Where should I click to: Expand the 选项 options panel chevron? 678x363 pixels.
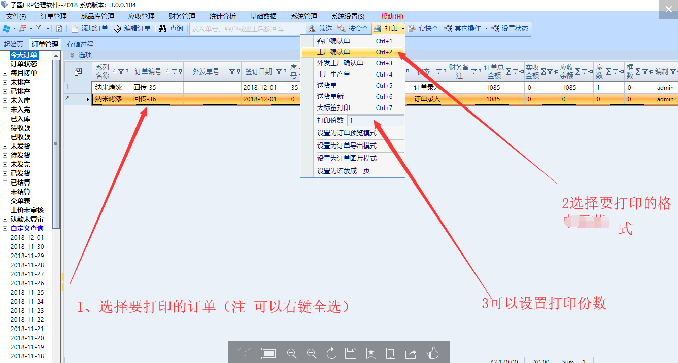pyautogui.click(x=72, y=55)
